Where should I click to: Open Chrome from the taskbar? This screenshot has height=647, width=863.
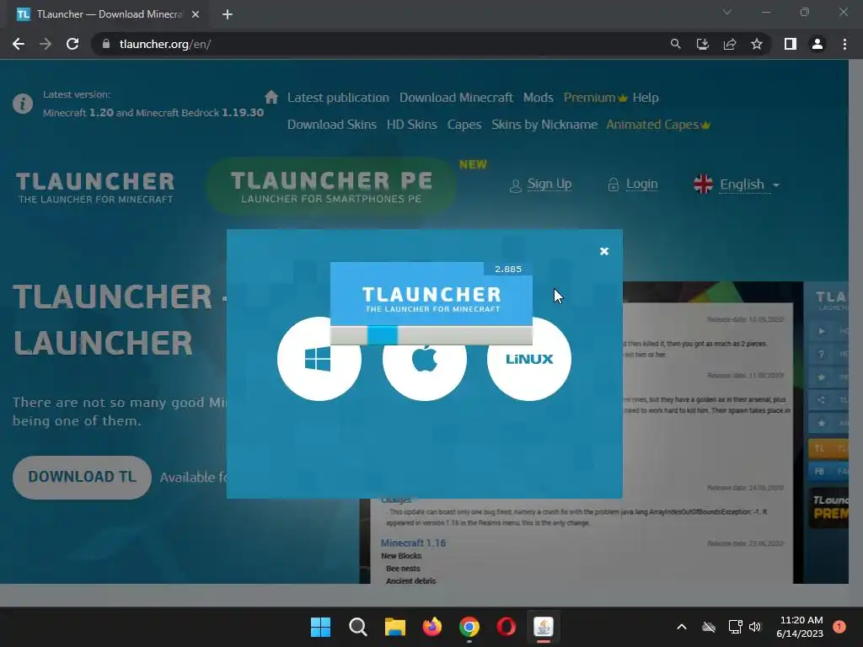pyautogui.click(x=469, y=627)
